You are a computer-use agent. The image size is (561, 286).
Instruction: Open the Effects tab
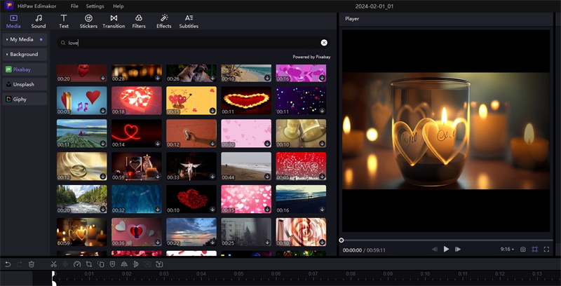164,22
